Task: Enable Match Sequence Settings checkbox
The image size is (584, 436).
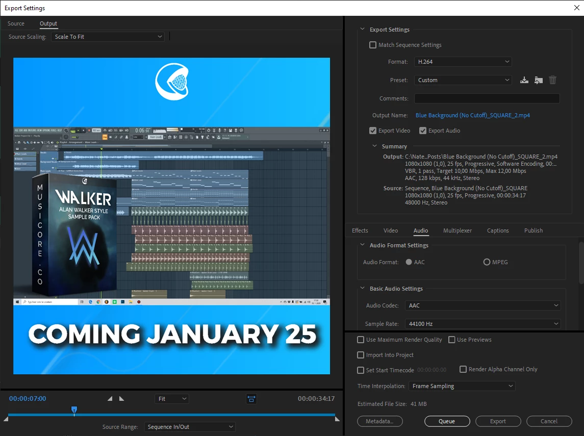Action: click(373, 45)
